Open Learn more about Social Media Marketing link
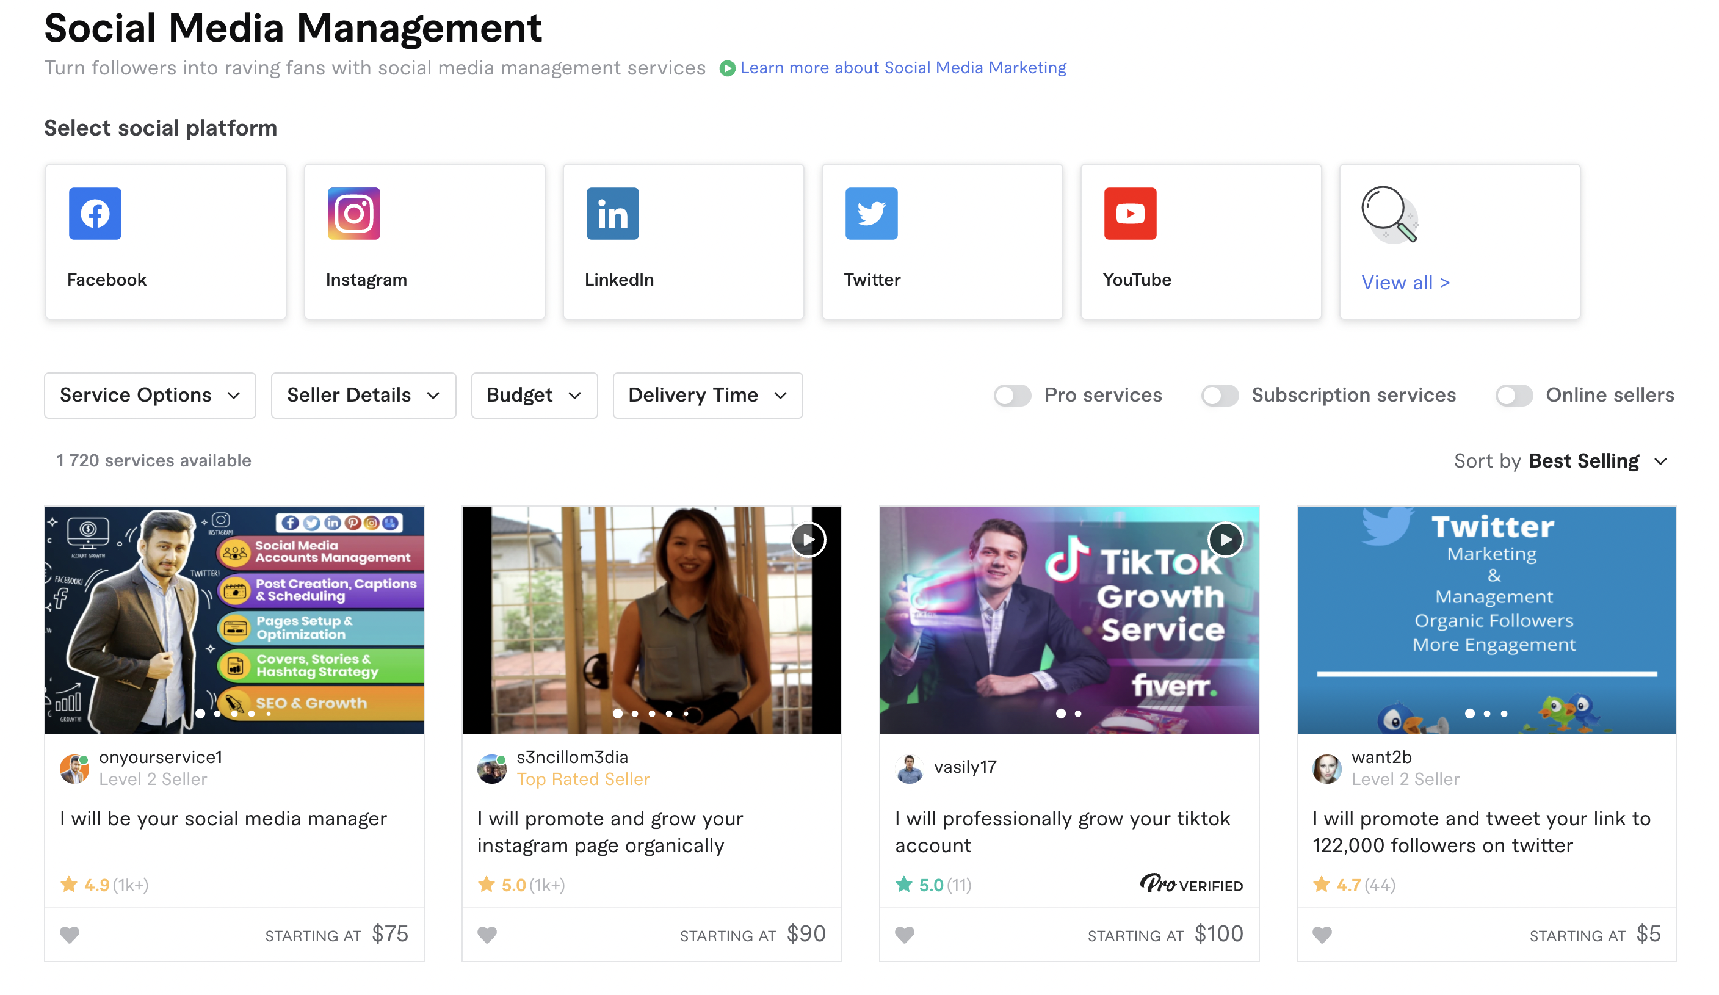 click(902, 68)
